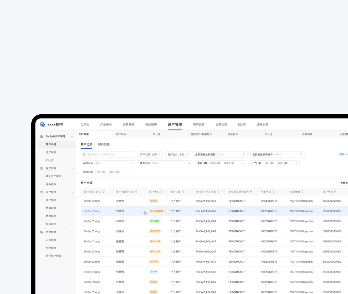Click the 全权委托机构编号 input field
The width and height of the screenshot is (348, 294).
pos(278,154)
